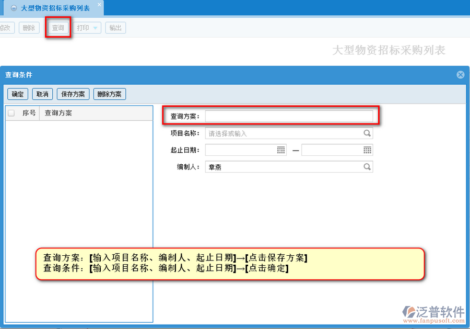Click 删除方案 button

[x=110, y=94]
